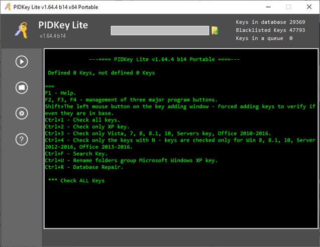Viewport: 320px width, 247px height.
Task: Click 'Keys in a queue 0' text
Action: tap(264, 38)
